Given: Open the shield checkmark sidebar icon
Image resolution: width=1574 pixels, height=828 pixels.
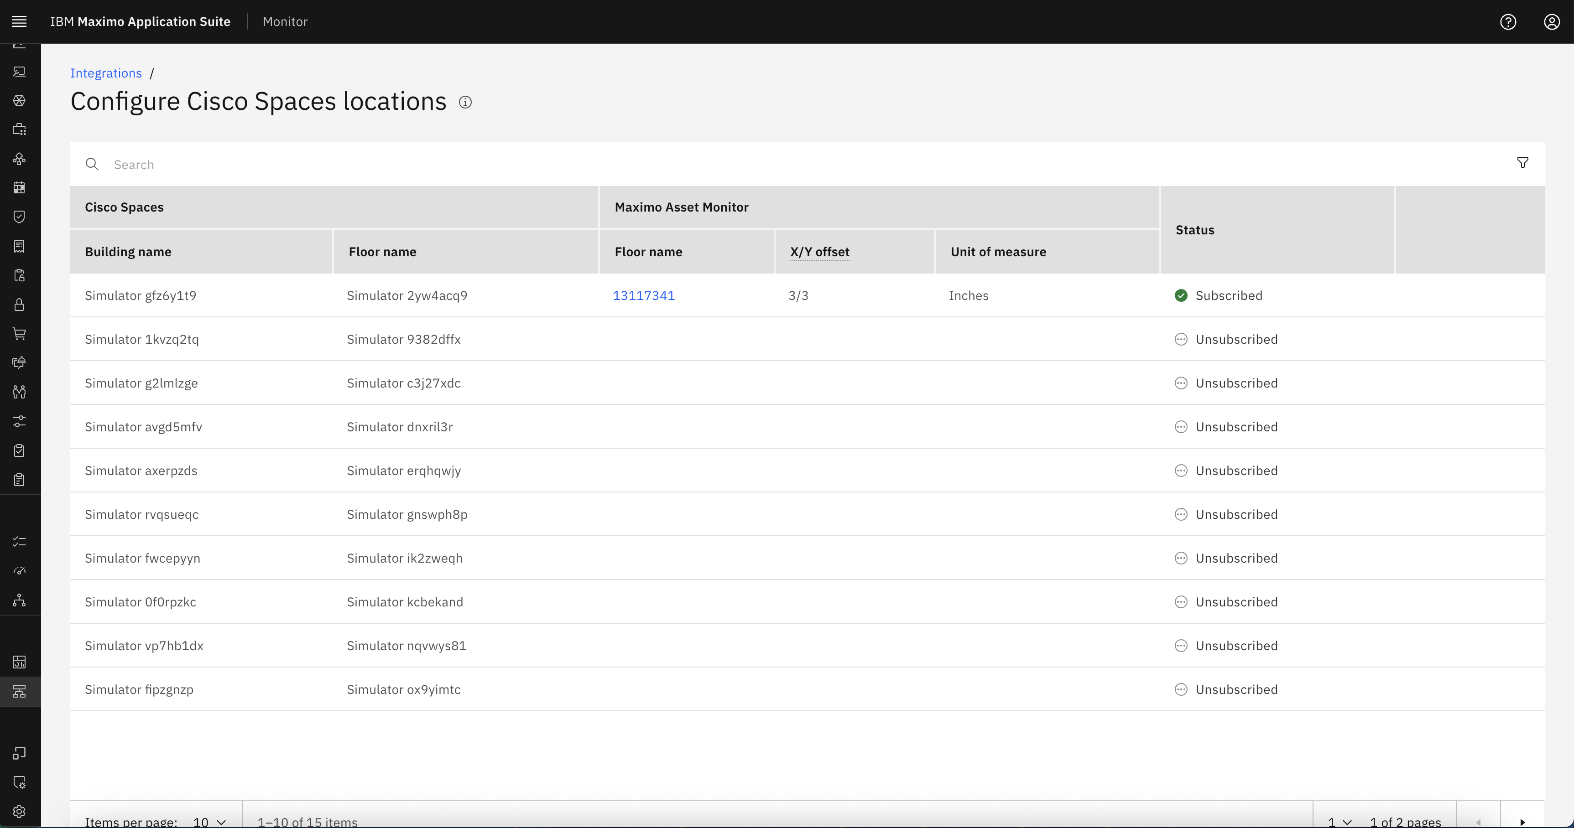Looking at the screenshot, I should coord(20,217).
